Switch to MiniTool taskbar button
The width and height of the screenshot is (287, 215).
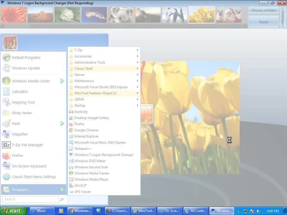pyautogui.click(x=144, y=211)
